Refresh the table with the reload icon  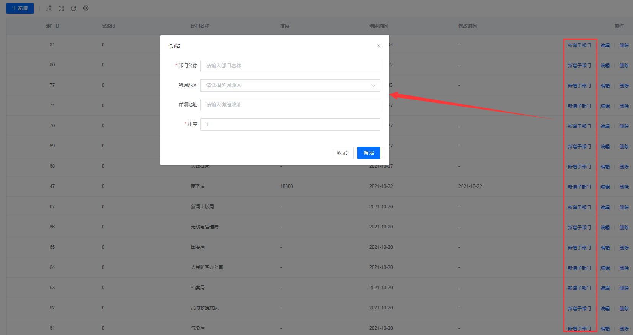tap(73, 8)
